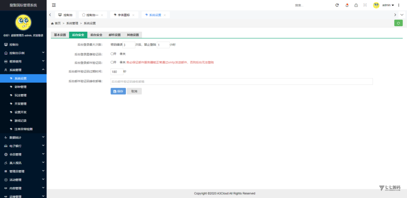Click the 龍聖国际管理系统 title
Viewport: 407px width, 198px height.
point(23,5)
